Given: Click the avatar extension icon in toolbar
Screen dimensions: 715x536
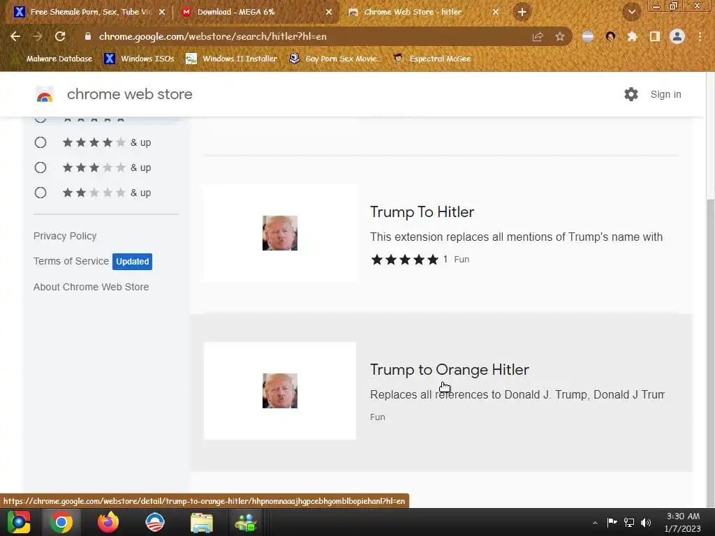Looking at the screenshot, I should [x=610, y=37].
